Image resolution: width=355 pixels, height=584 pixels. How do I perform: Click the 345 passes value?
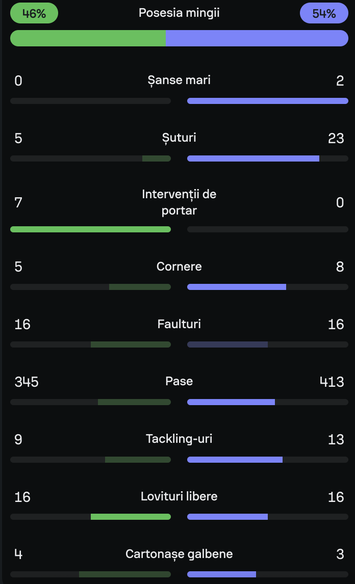click(x=27, y=382)
